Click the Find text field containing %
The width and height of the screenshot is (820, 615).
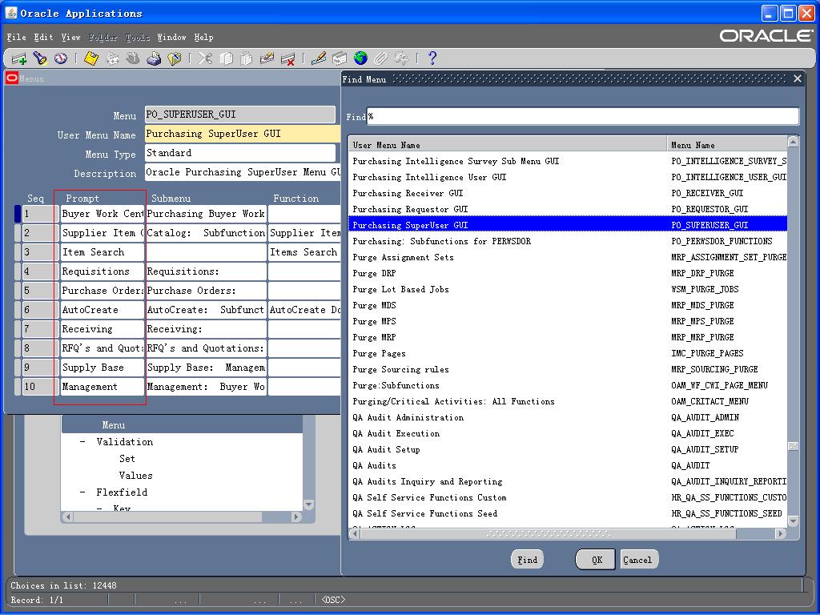tap(583, 116)
